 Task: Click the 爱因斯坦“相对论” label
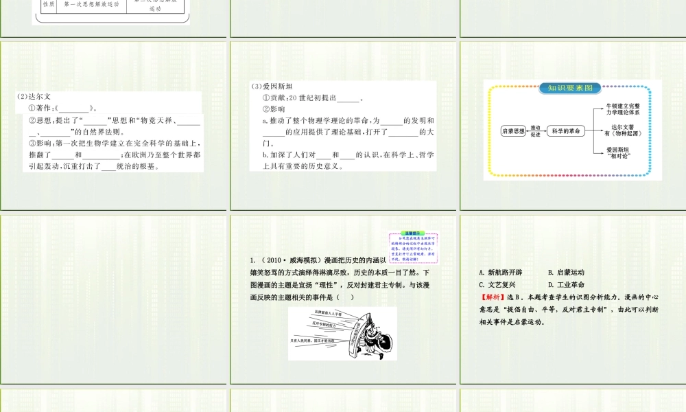click(618, 152)
